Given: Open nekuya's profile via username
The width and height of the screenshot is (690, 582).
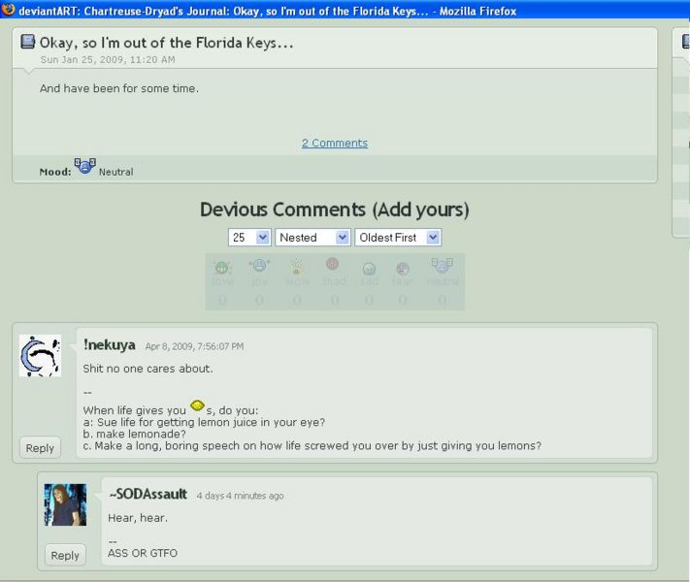Looking at the screenshot, I should [111, 345].
